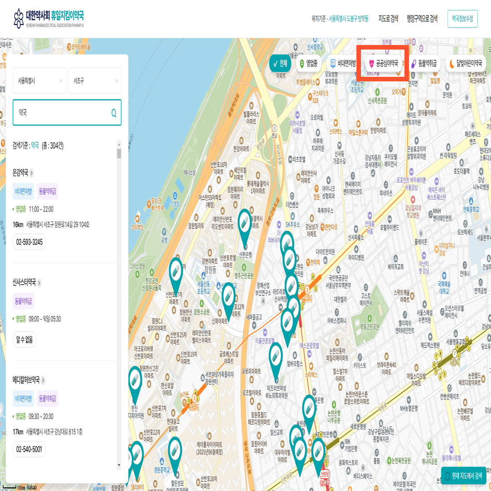Click the 메디칼허브약국 pharmacy name
Screen dimensions: 491x491
point(26,380)
